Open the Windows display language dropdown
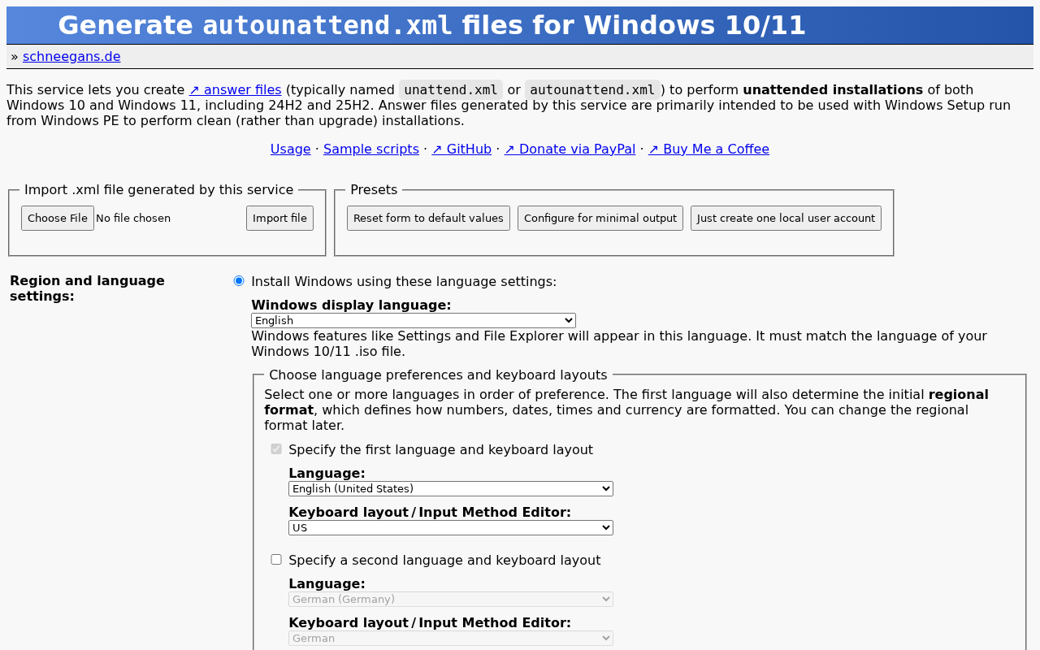This screenshot has height=650, width=1040. (x=413, y=319)
